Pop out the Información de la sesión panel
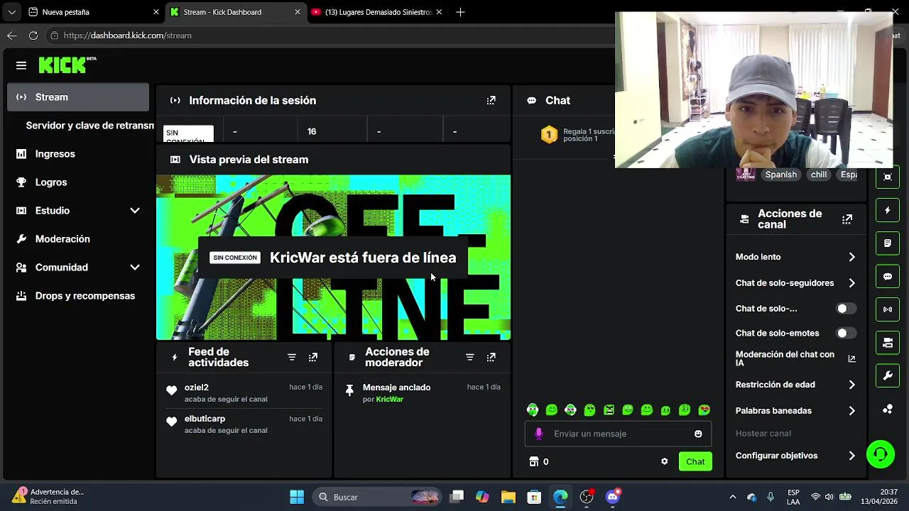Screen dimensions: 909x511 [491, 101]
